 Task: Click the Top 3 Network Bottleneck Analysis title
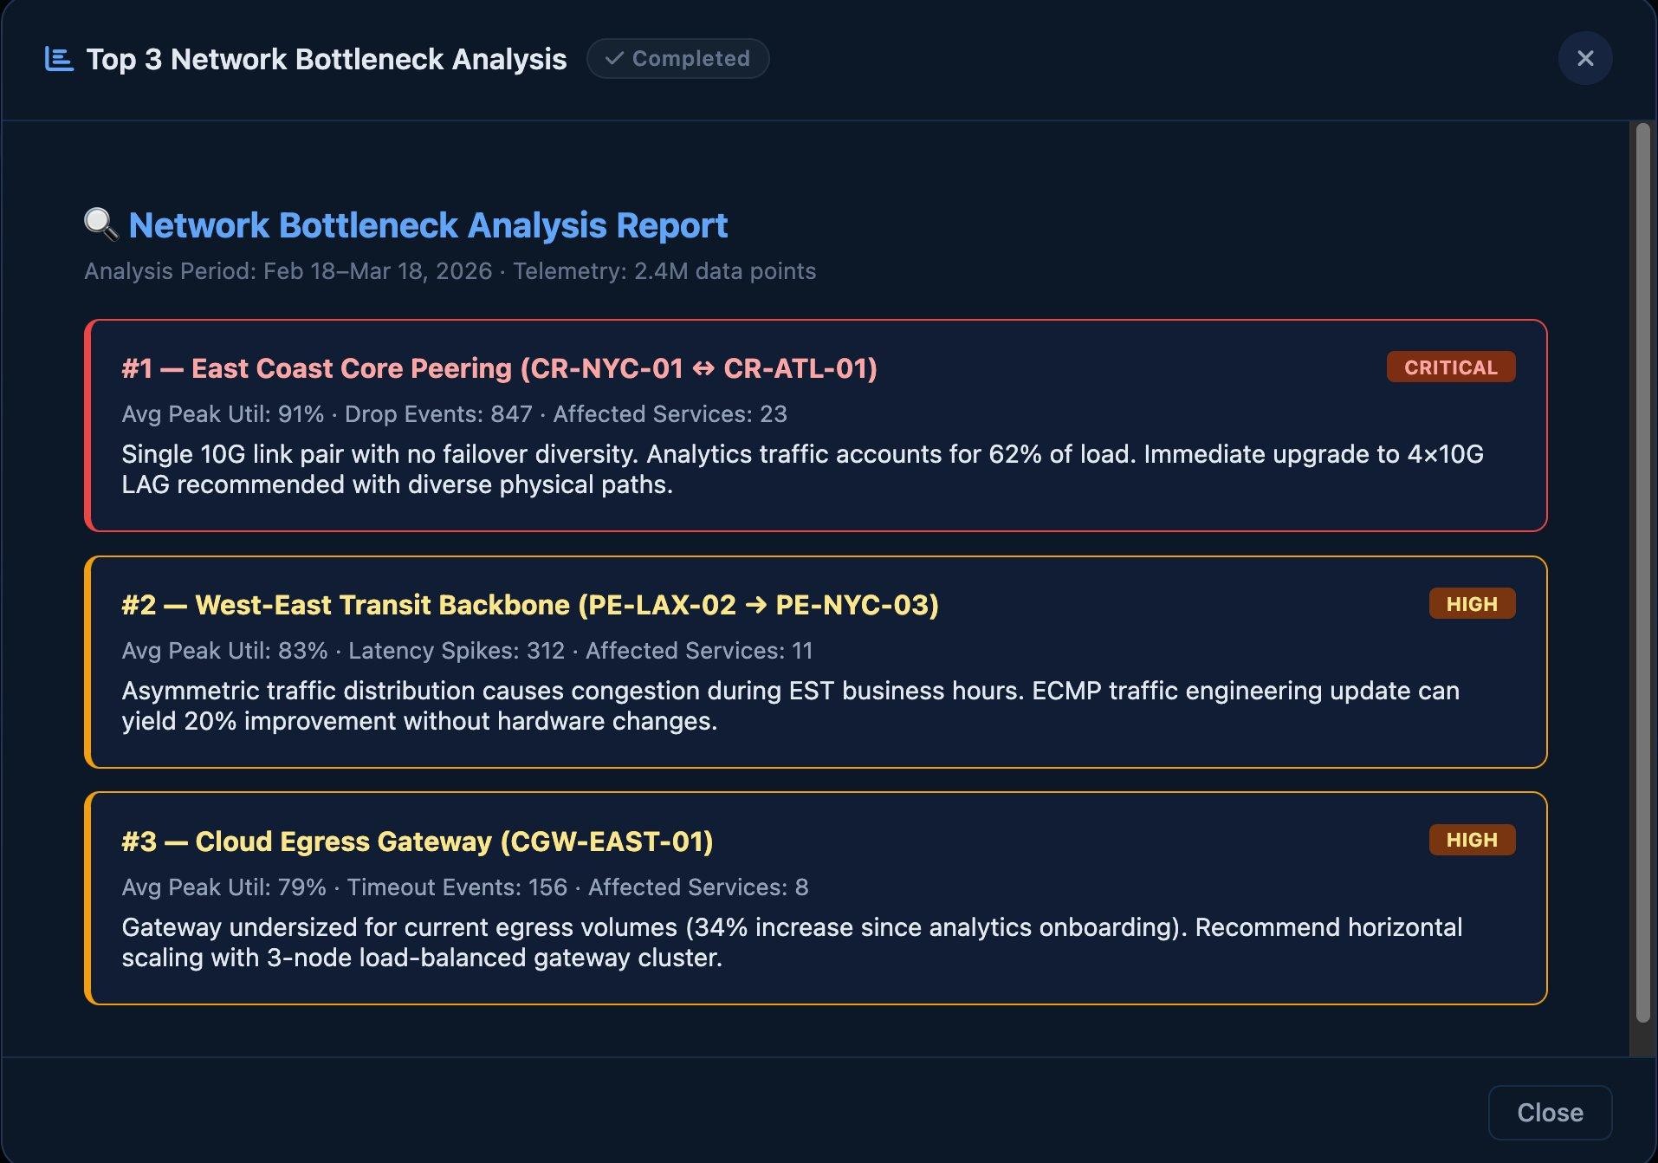click(x=326, y=59)
